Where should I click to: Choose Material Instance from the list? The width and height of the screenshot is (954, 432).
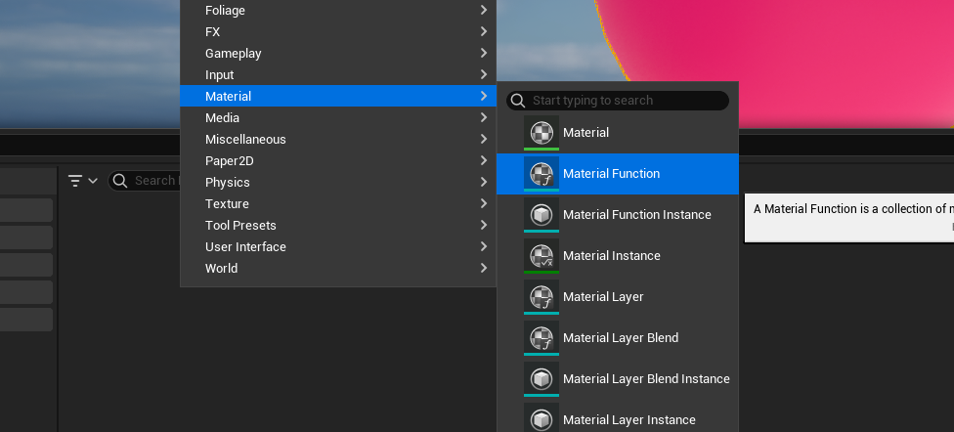618,256
